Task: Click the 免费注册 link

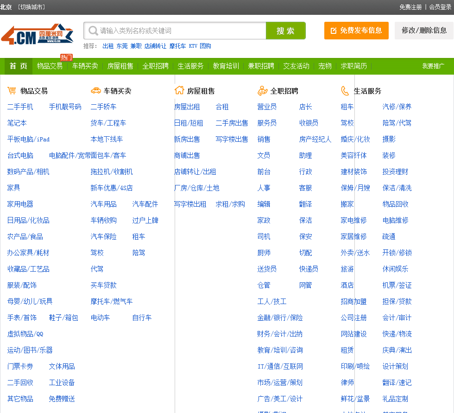Action: coord(410,7)
